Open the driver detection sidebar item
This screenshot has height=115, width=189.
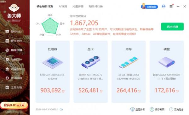[14, 78]
